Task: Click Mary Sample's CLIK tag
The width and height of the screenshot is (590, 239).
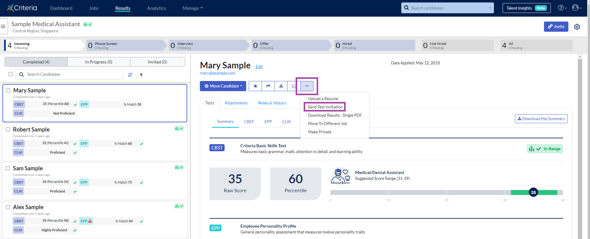Action: tap(19, 113)
